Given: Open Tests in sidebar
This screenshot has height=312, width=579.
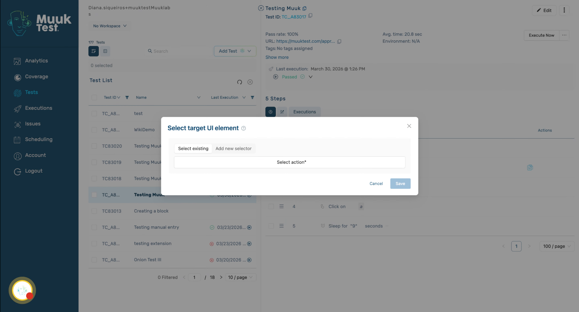Looking at the screenshot, I should tap(31, 92).
